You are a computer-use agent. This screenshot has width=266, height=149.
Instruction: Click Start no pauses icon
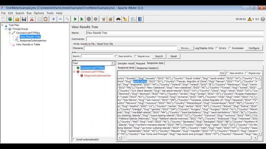[82, 19]
